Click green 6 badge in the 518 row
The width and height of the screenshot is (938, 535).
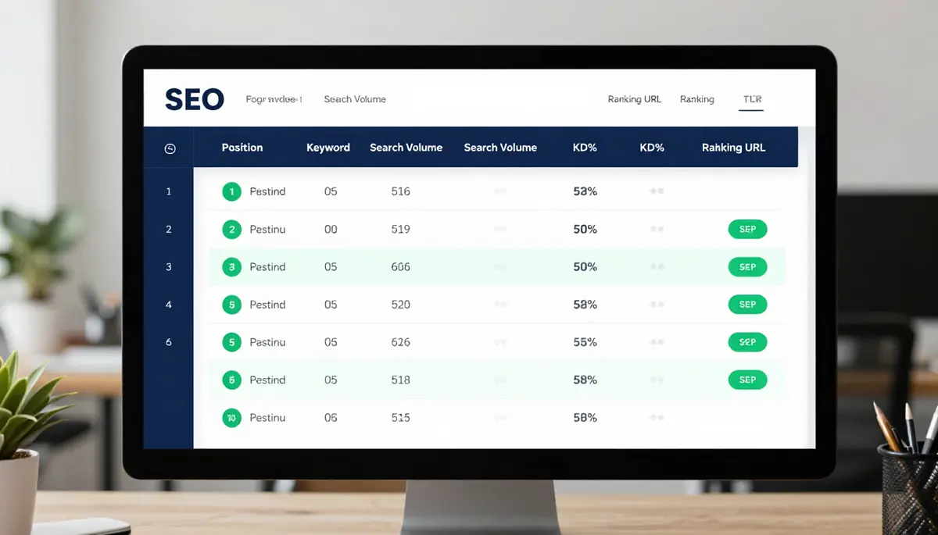tap(231, 380)
